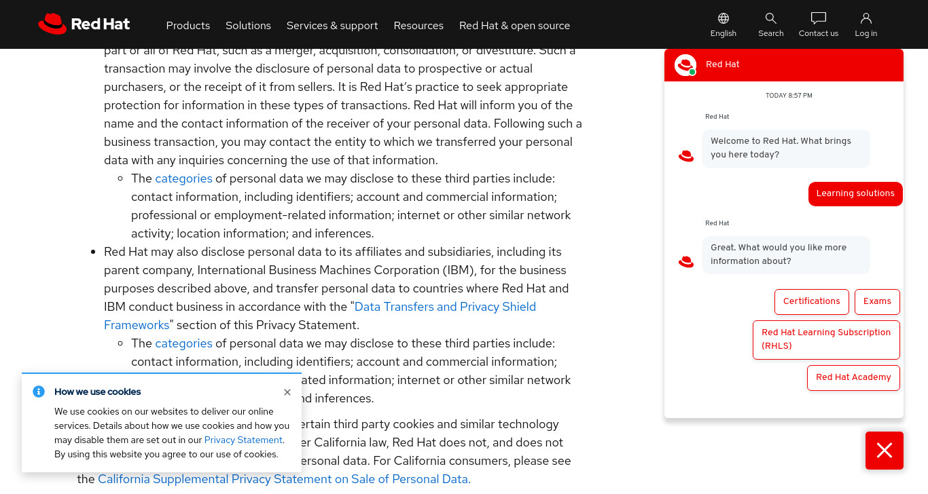Open the Solutions menu
Screen dimensions: 928x494
click(x=248, y=25)
